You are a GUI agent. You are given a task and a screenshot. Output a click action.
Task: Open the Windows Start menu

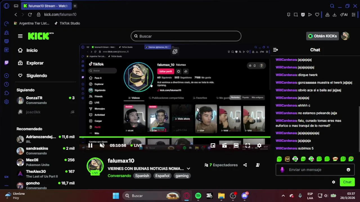(116, 196)
